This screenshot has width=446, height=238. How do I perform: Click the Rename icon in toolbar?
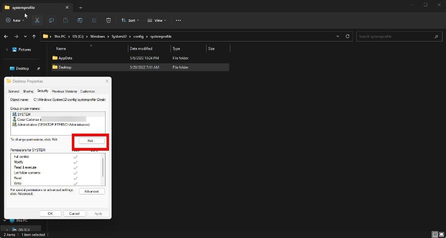click(x=80, y=20)
